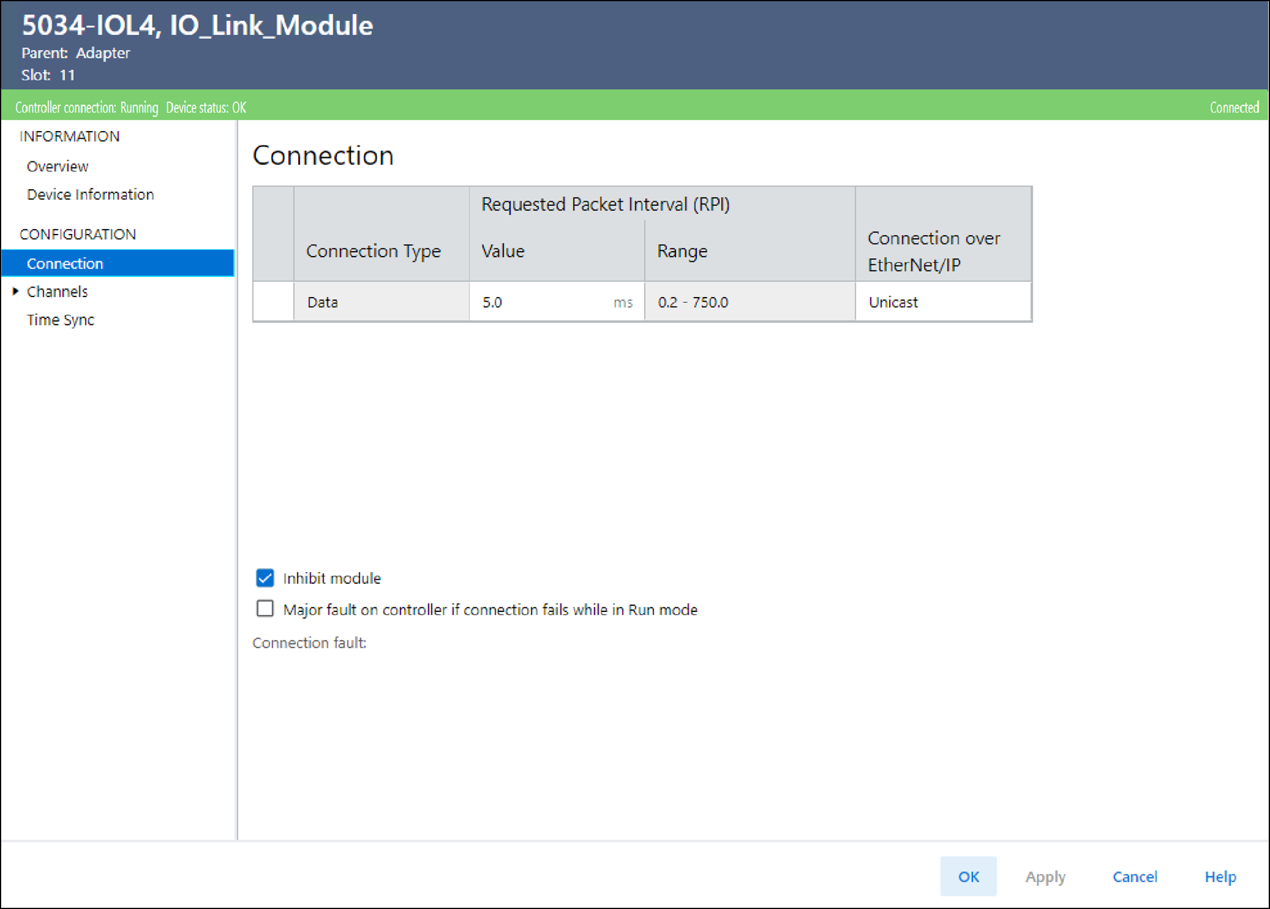This screenshot has height=909, width=1270.
Task: Open the Channels configuration page
Action: (58, 292)
